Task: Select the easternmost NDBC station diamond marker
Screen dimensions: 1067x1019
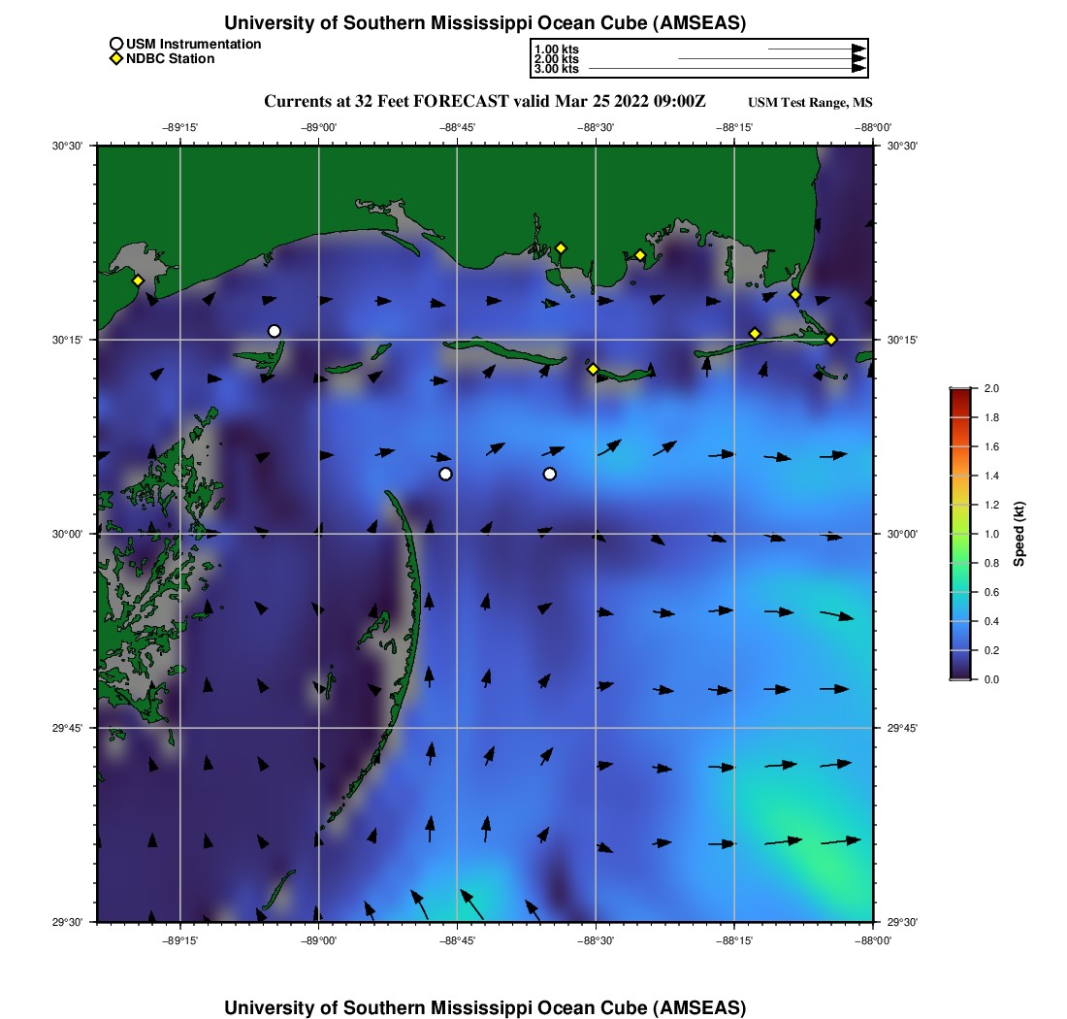Action: (831, 339)
